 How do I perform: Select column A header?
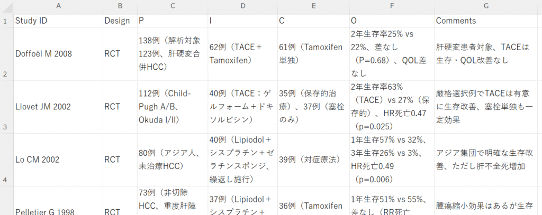click(x=58, y=5)
